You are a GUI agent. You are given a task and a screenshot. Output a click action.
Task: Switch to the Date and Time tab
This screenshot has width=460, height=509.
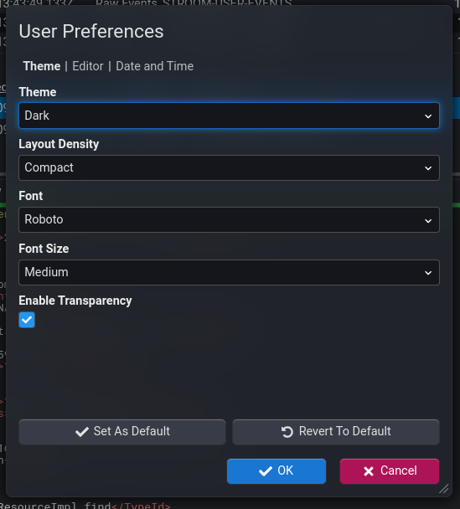click(155, 66)
